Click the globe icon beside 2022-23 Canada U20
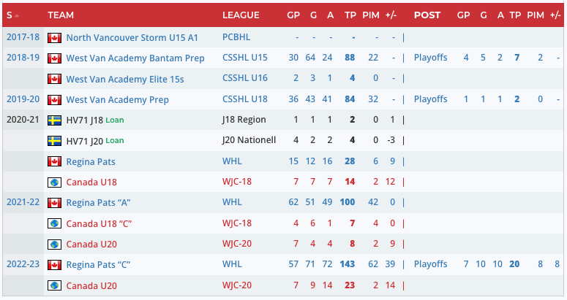Image resolution: width=567 pixels, height=300 pixels. point(54,285)
